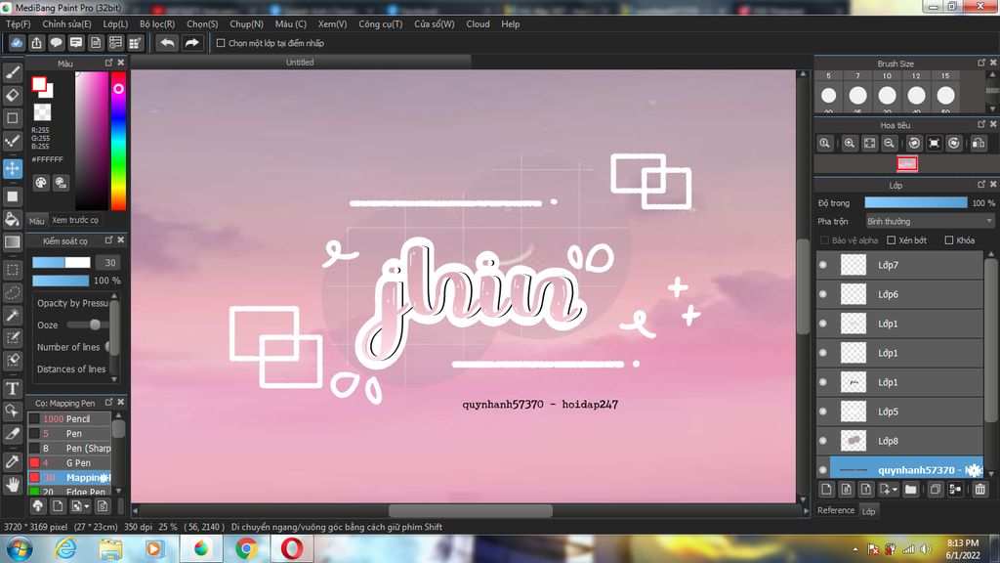This screenshot has width=1000, height=563.
Task: Choose brush size preset 15
Action: click(x=945, y=95)
